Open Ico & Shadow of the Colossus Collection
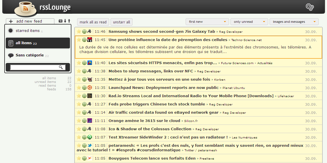Image resolution: width=327 pixels, height=163 pixels. click(x=150, y=129)
